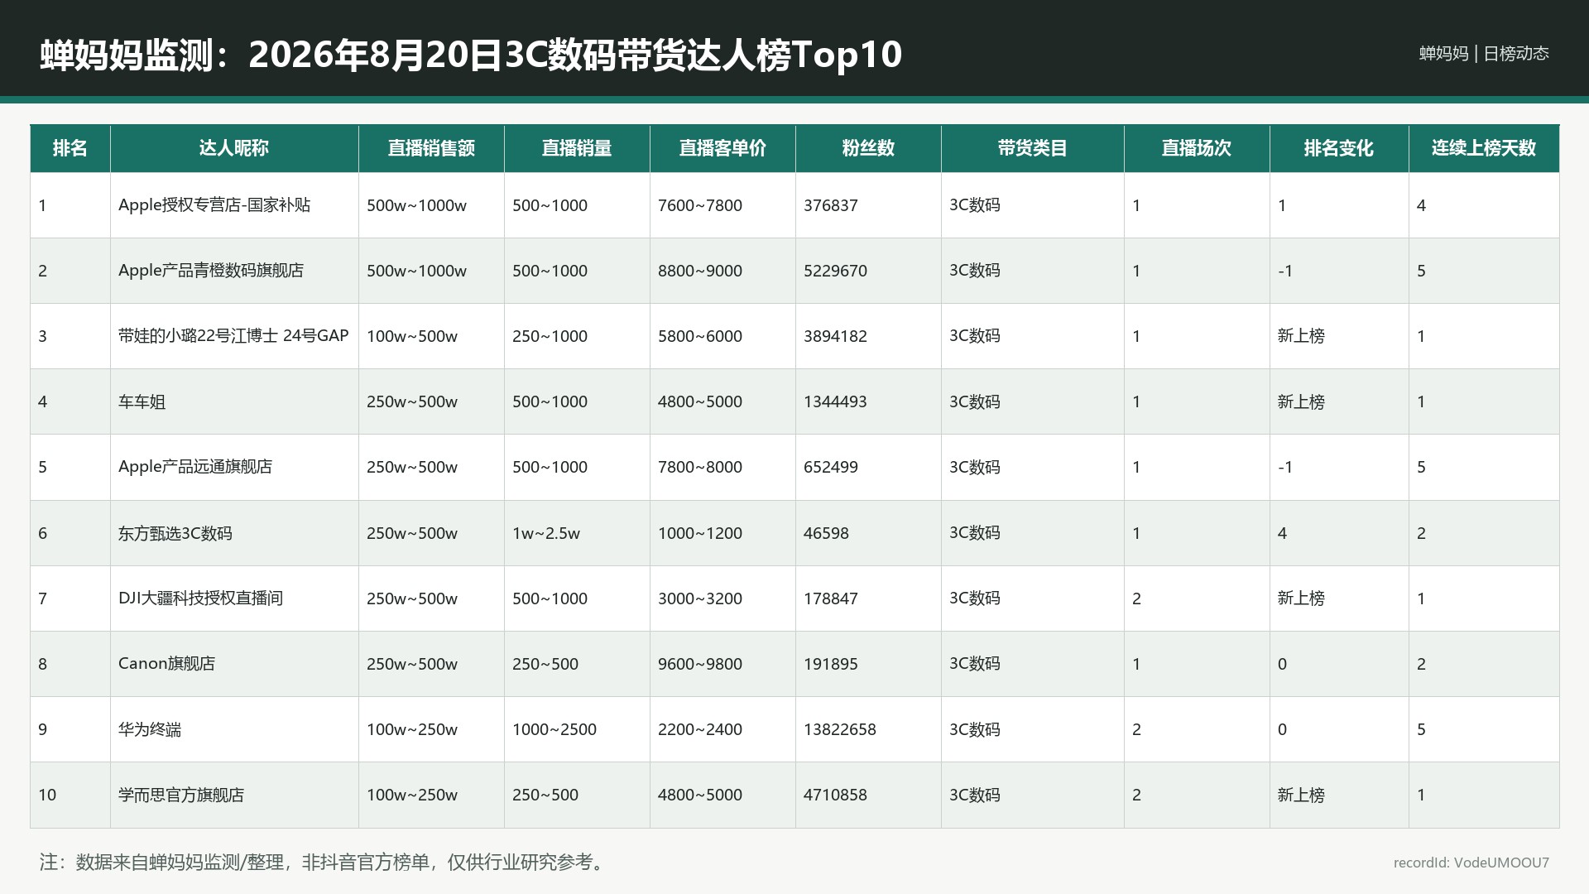The image size is (1589, 894).
Task: Click 新上榜 in the 学而思 row
Action: (x=1301, y=795)
